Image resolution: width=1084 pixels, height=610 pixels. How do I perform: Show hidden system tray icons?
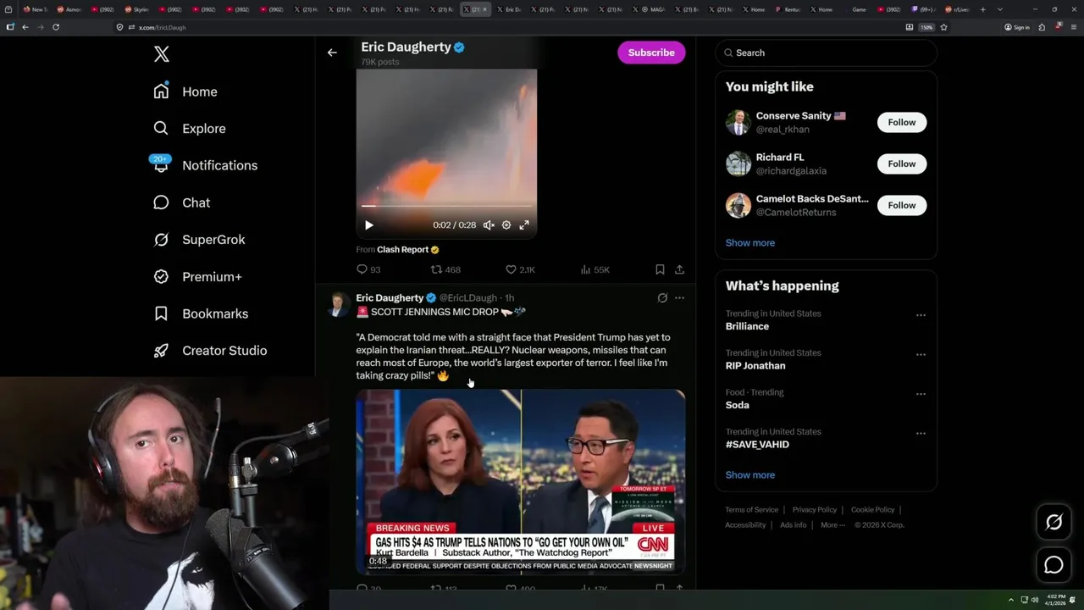tap(1011, 600)
